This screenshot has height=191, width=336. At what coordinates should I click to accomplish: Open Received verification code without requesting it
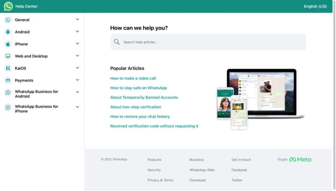(154, 126)
